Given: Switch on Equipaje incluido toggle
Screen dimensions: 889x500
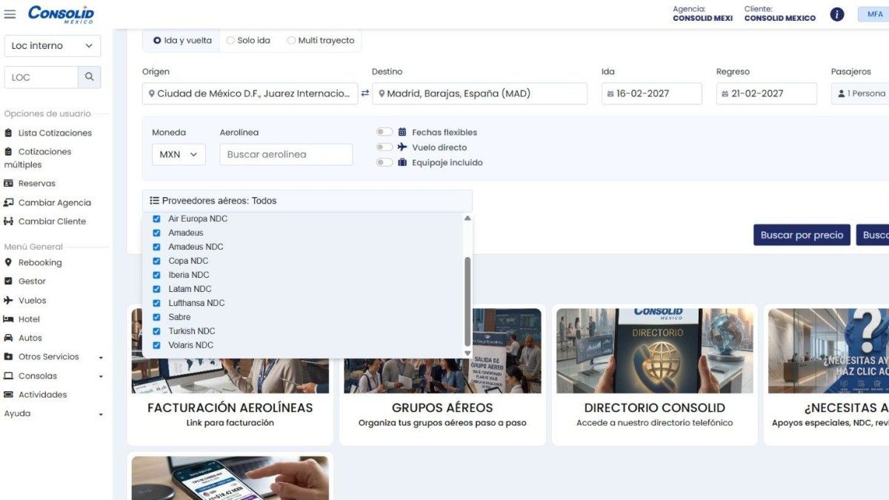Looking at the screenshot, I should tap(384, 162).
